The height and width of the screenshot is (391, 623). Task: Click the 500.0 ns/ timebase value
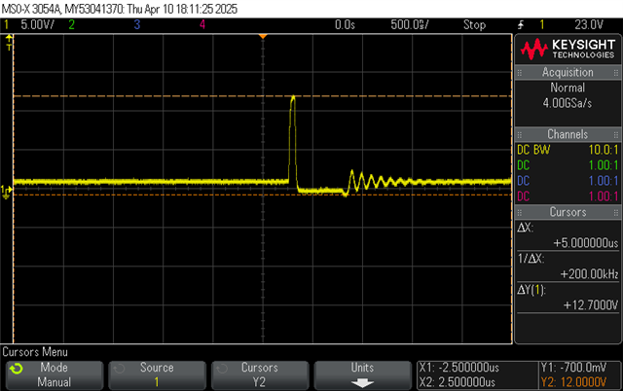410,24
